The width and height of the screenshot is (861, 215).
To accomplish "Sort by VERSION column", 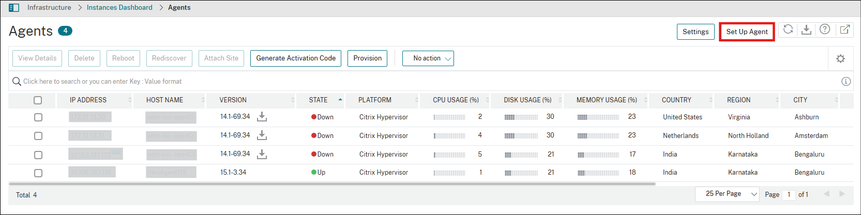I will pyautogui.click(x=233, y=100).
